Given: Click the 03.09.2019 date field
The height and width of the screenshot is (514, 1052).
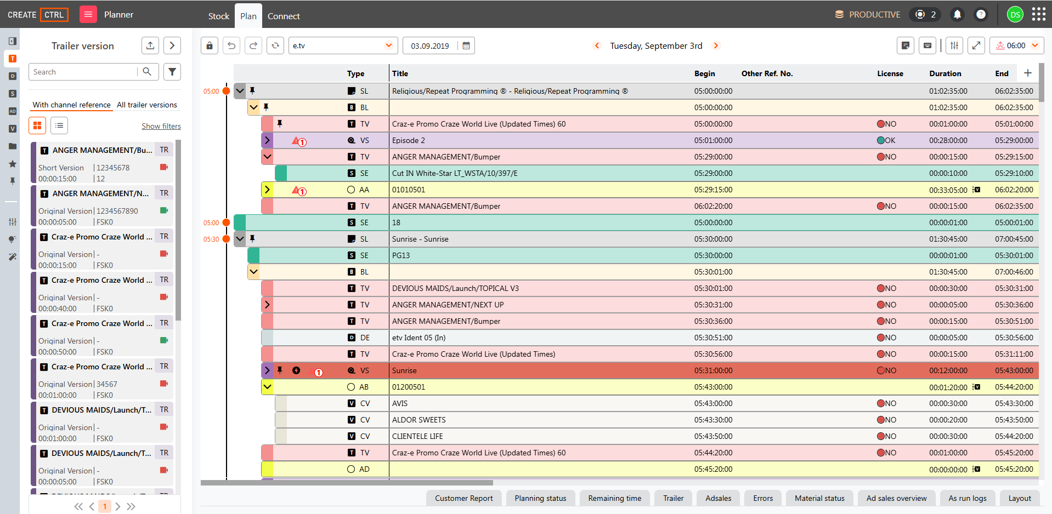Looking at the screenshot, I should [x=430, y=45].
